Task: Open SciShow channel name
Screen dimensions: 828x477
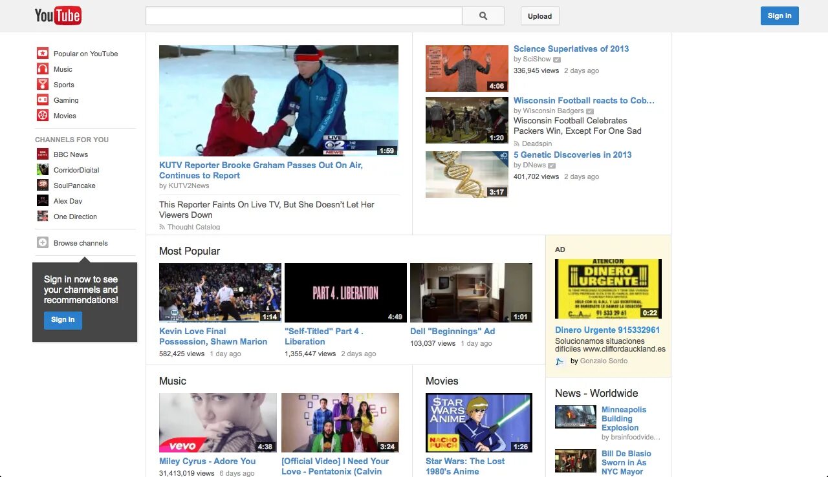Action: [537, 59]
